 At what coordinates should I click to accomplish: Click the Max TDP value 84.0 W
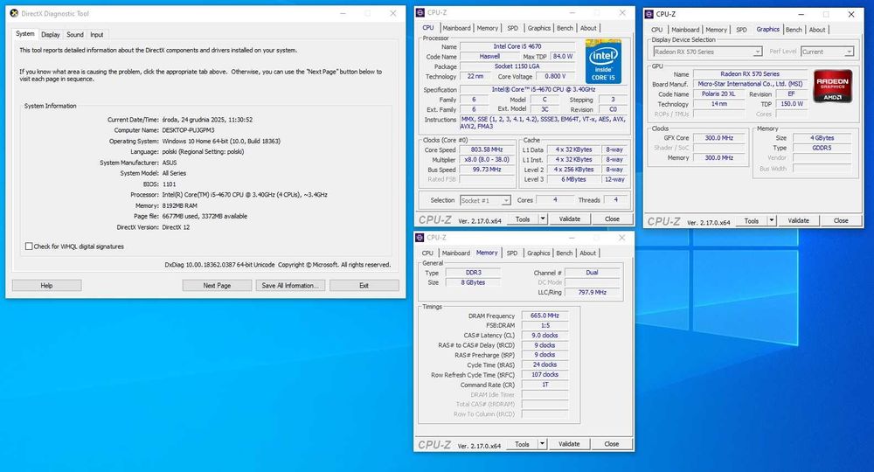tap(562, 56)
